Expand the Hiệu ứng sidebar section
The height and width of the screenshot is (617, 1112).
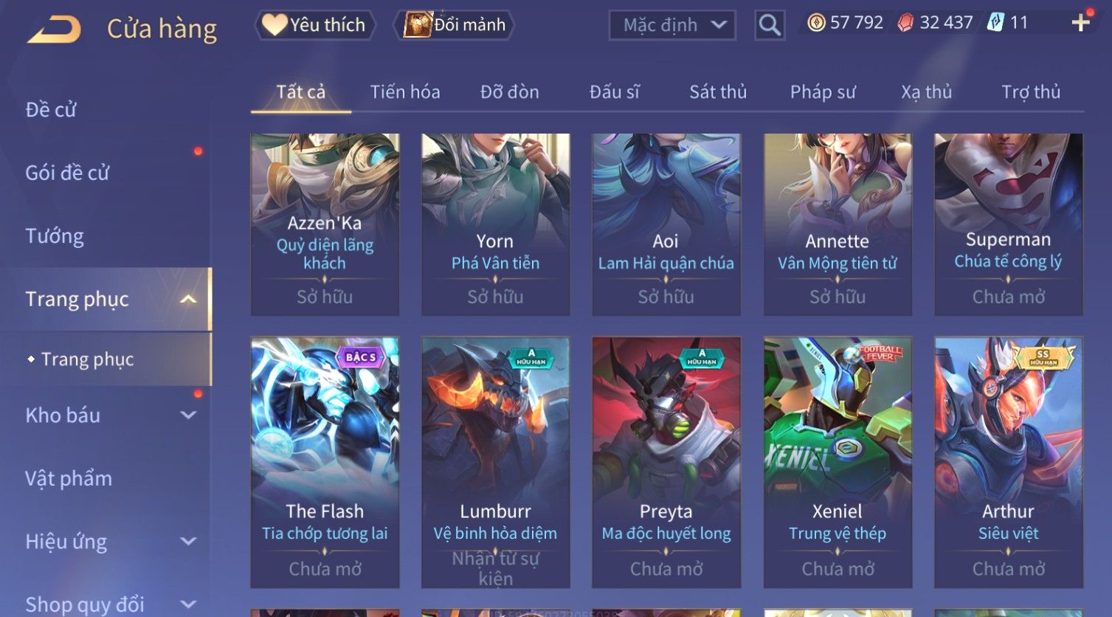coord(188,542)
